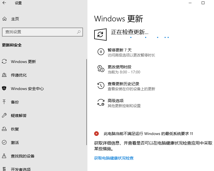Click the 更新和安全 section heading

pyautogui.click(x=12, y=45)
